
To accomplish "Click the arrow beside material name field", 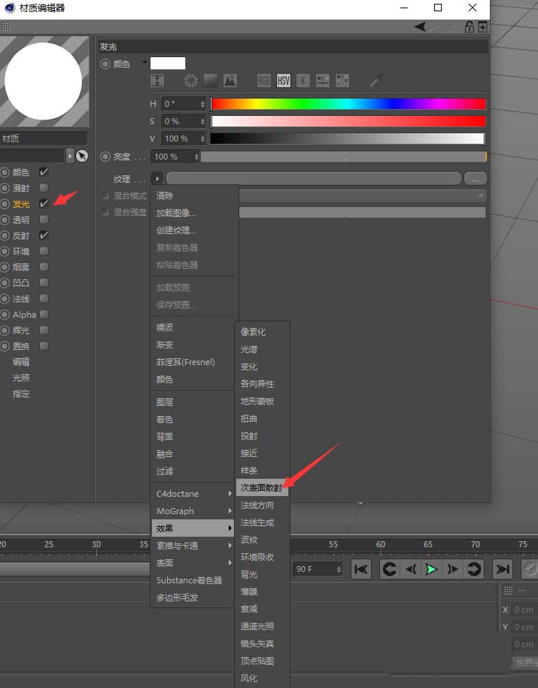I will click(70, 156).
